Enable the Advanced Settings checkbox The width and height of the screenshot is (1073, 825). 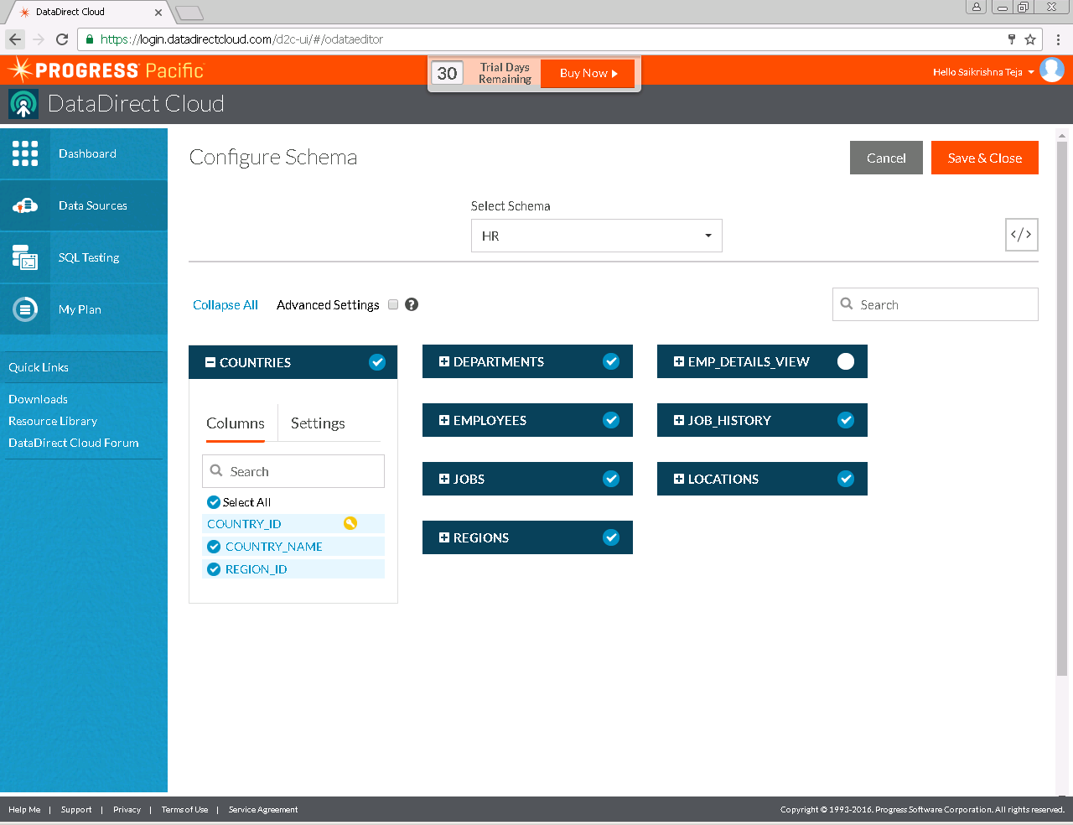pos(393,304)
